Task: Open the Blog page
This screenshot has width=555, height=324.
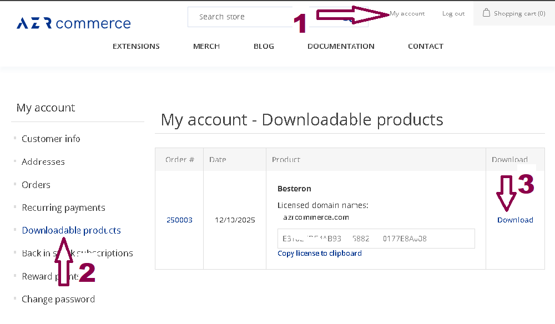Action: pos(264,46)
